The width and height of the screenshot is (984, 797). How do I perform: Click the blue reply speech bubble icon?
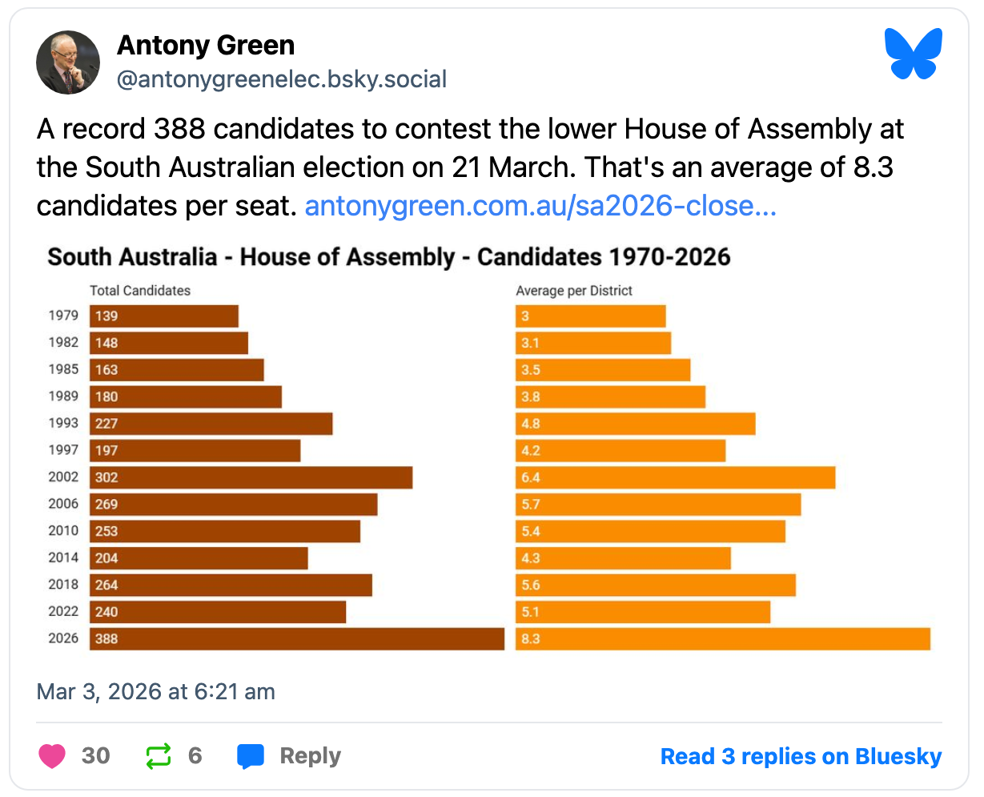coord(251,756)
